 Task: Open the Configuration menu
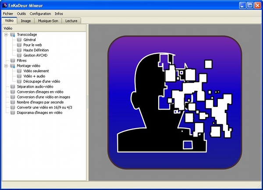(x=40, y=14)
